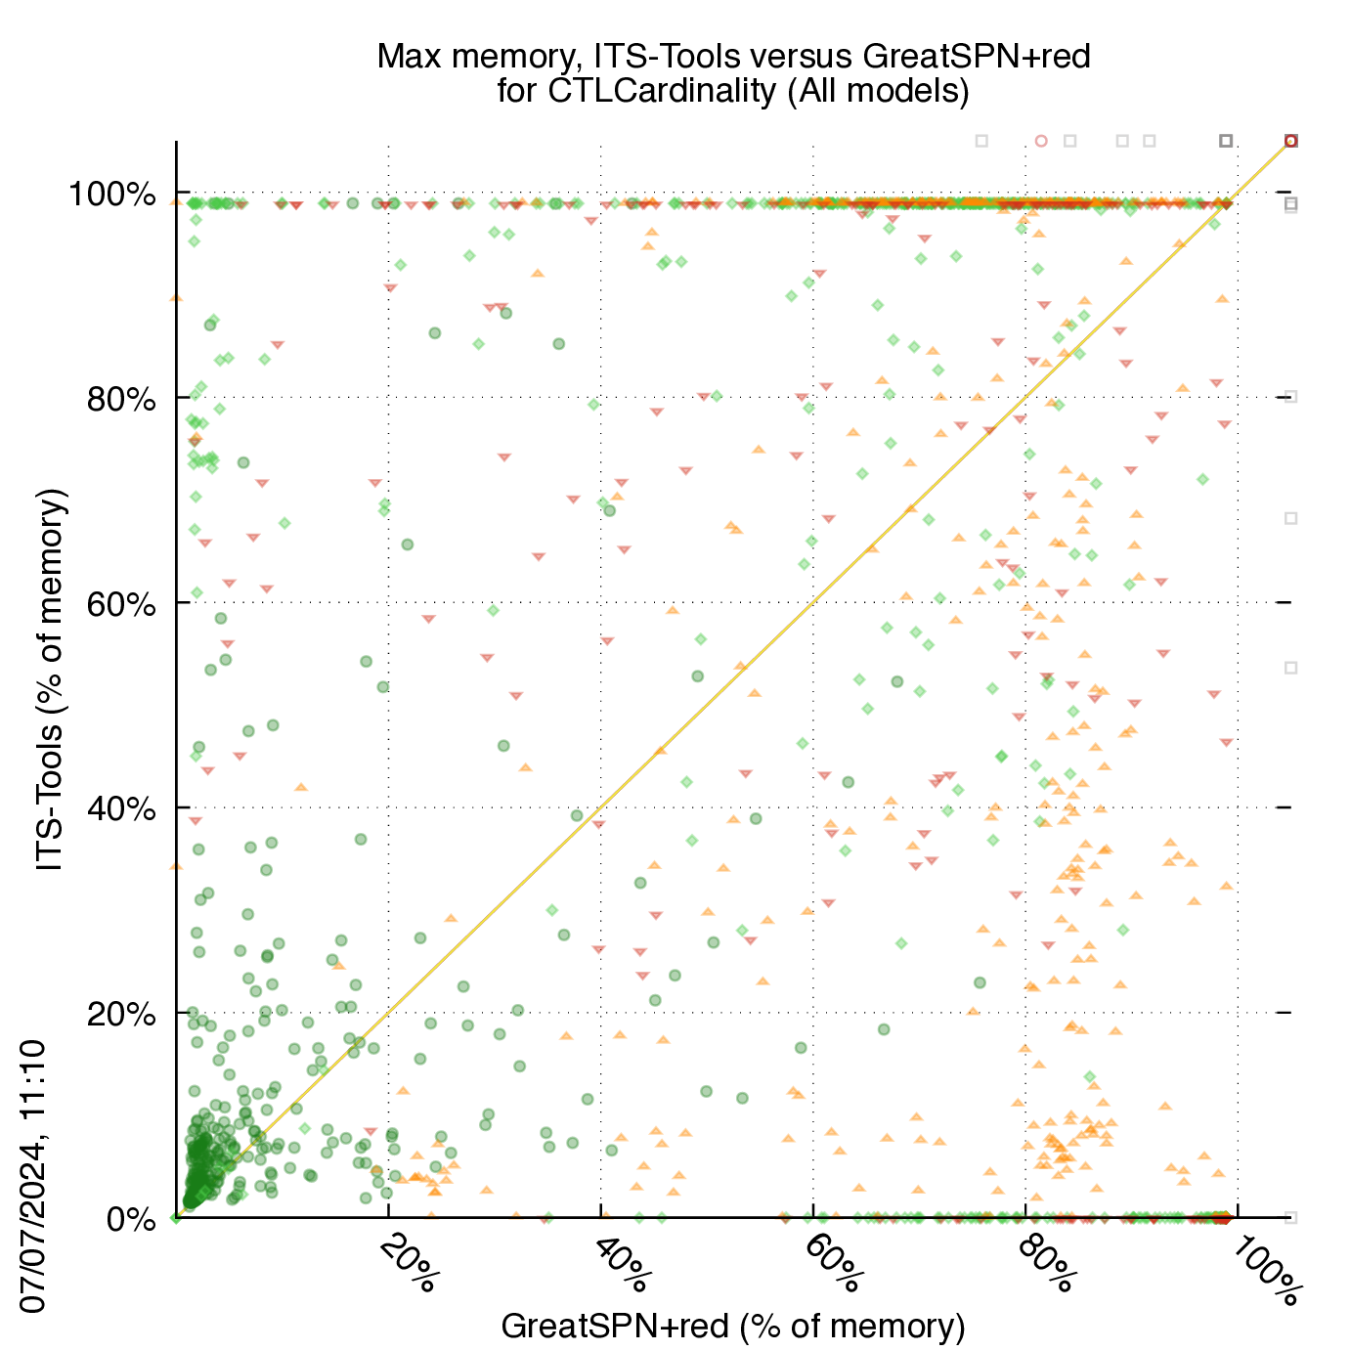Click the timestamp '07/07/2024, 11:10'
The width and height of the screenshot is (1351, 1351).
click(32, 1177)
